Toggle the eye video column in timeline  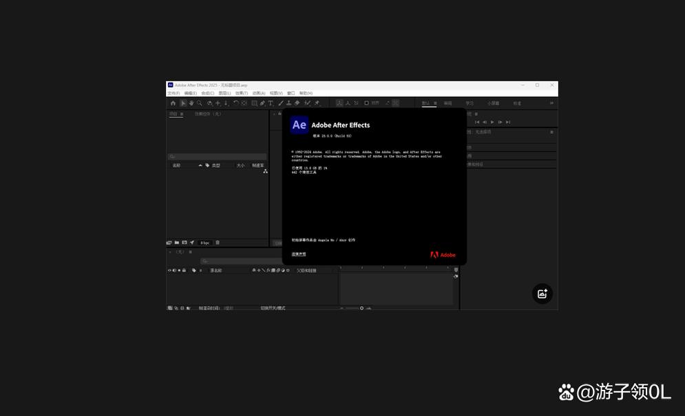tap(169, 271)
